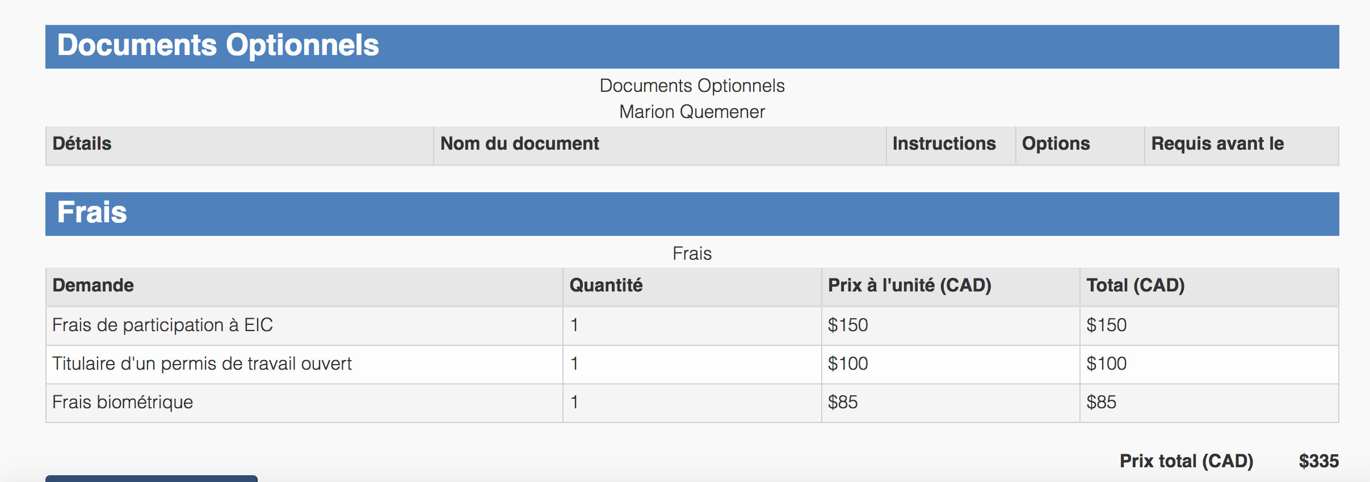Screen dimensions: 1370x482
Task: Select the Nom du document column header
Action: point(659,146)
